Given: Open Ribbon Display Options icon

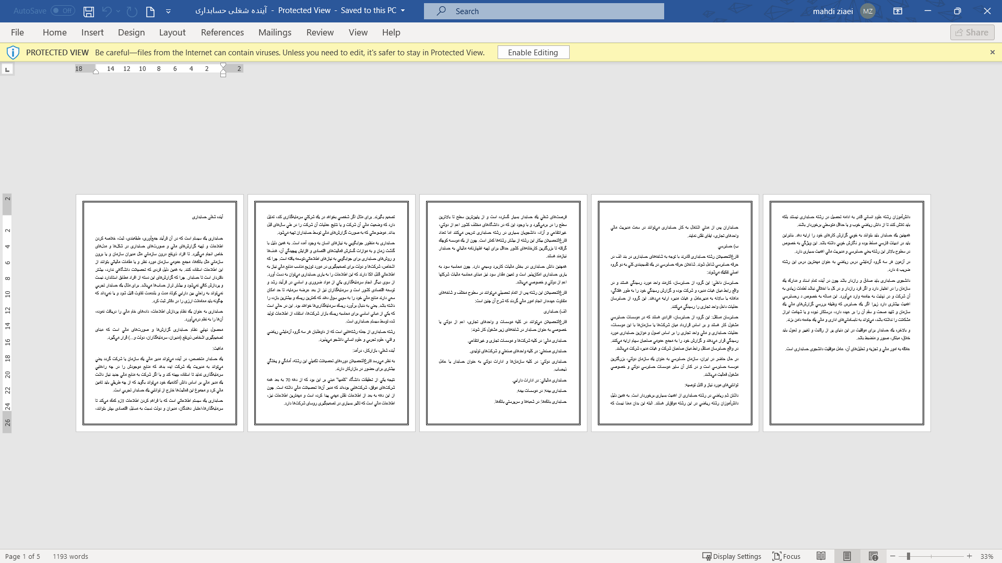Looking at the screenshot, I should coord(898,11).
